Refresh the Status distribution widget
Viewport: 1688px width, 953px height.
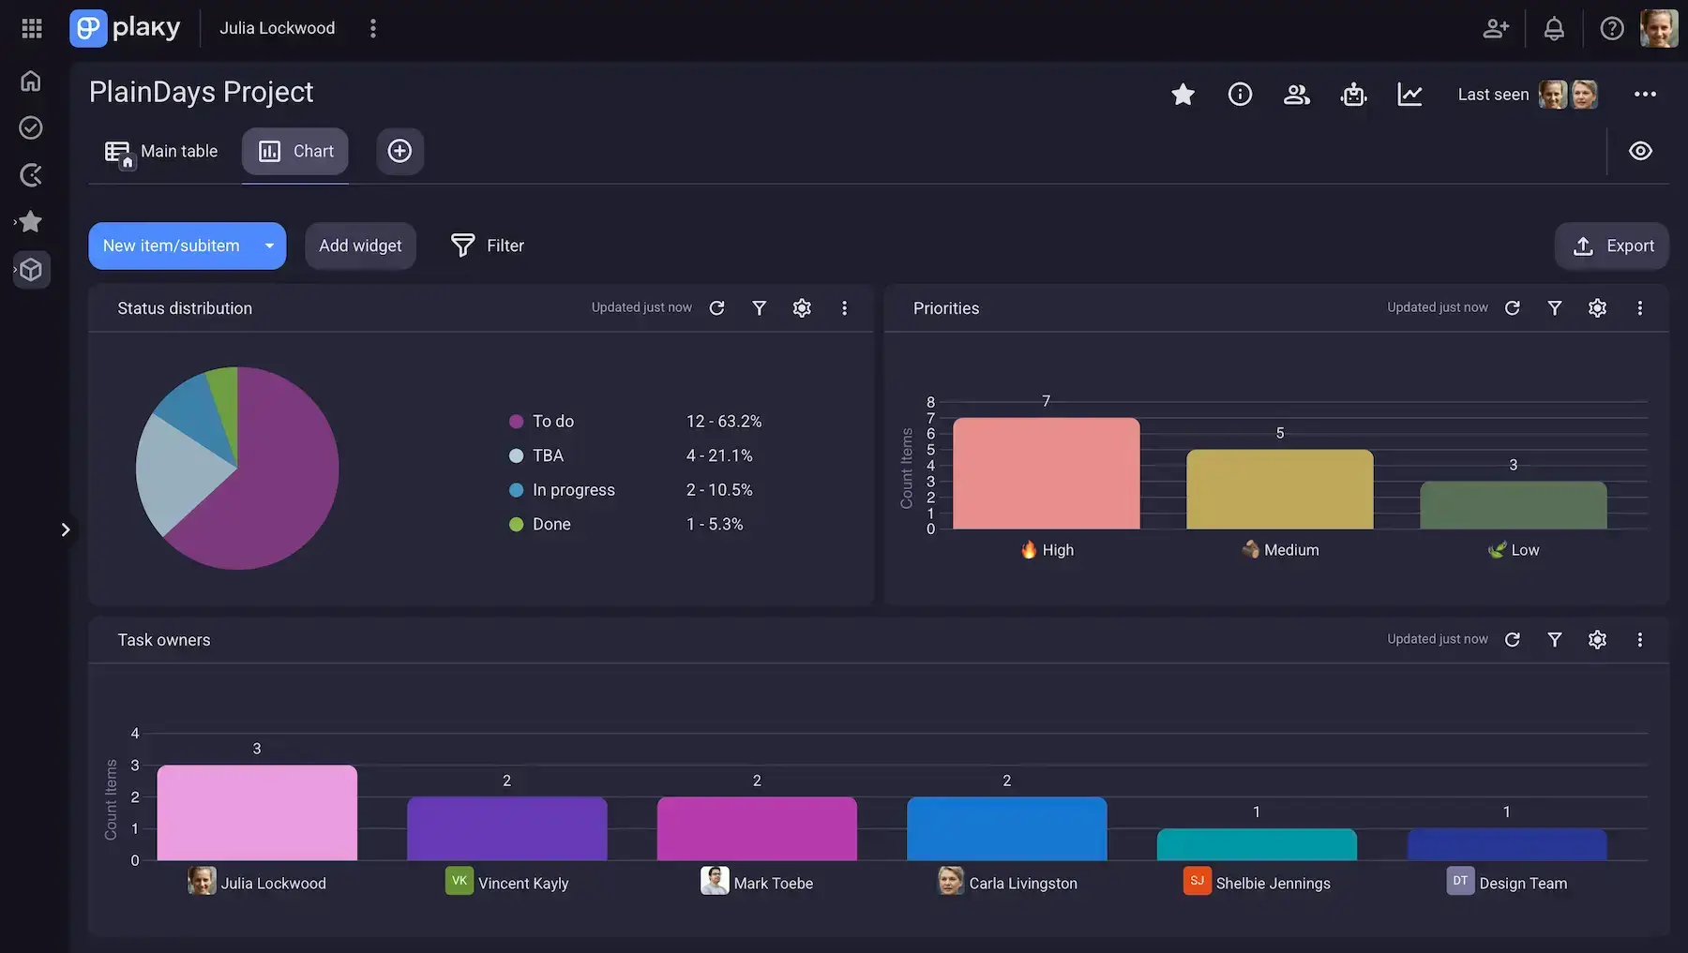(x=716, y=308)
